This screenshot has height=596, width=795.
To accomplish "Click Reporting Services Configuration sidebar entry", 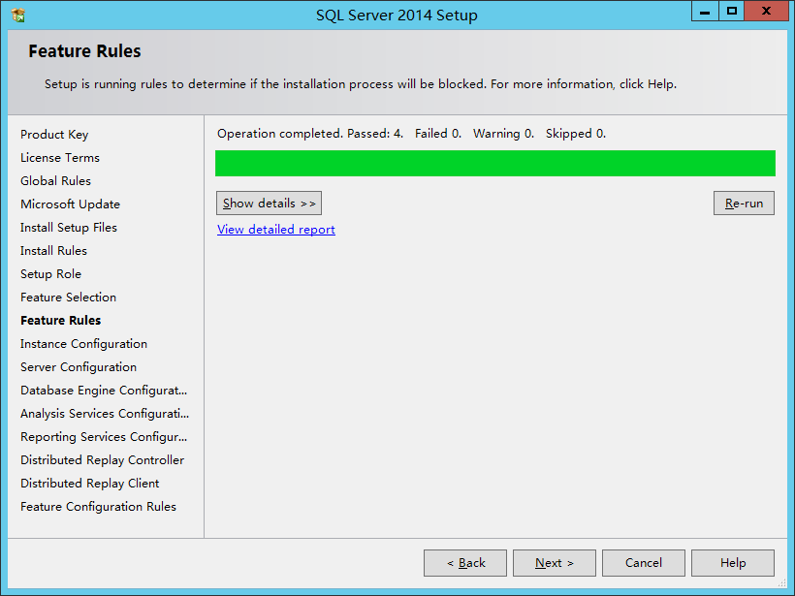I will coord(104,437).
